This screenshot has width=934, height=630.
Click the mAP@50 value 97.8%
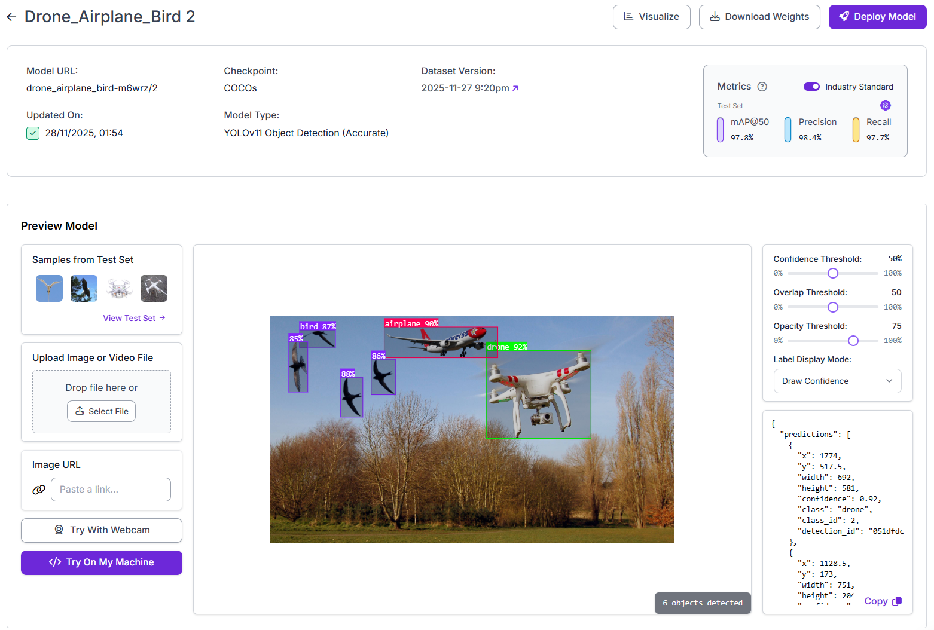pos(742,137)
